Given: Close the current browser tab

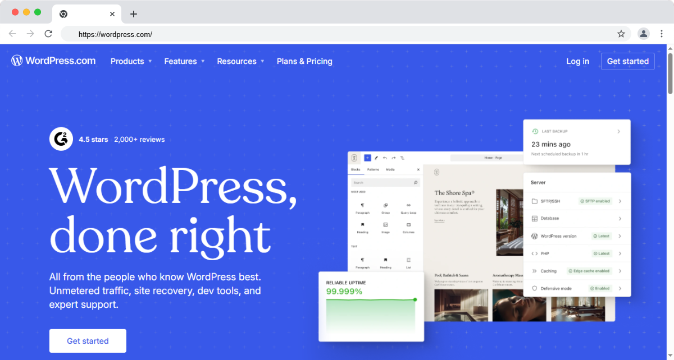Looking at the screenshot, I should [112, 14].
